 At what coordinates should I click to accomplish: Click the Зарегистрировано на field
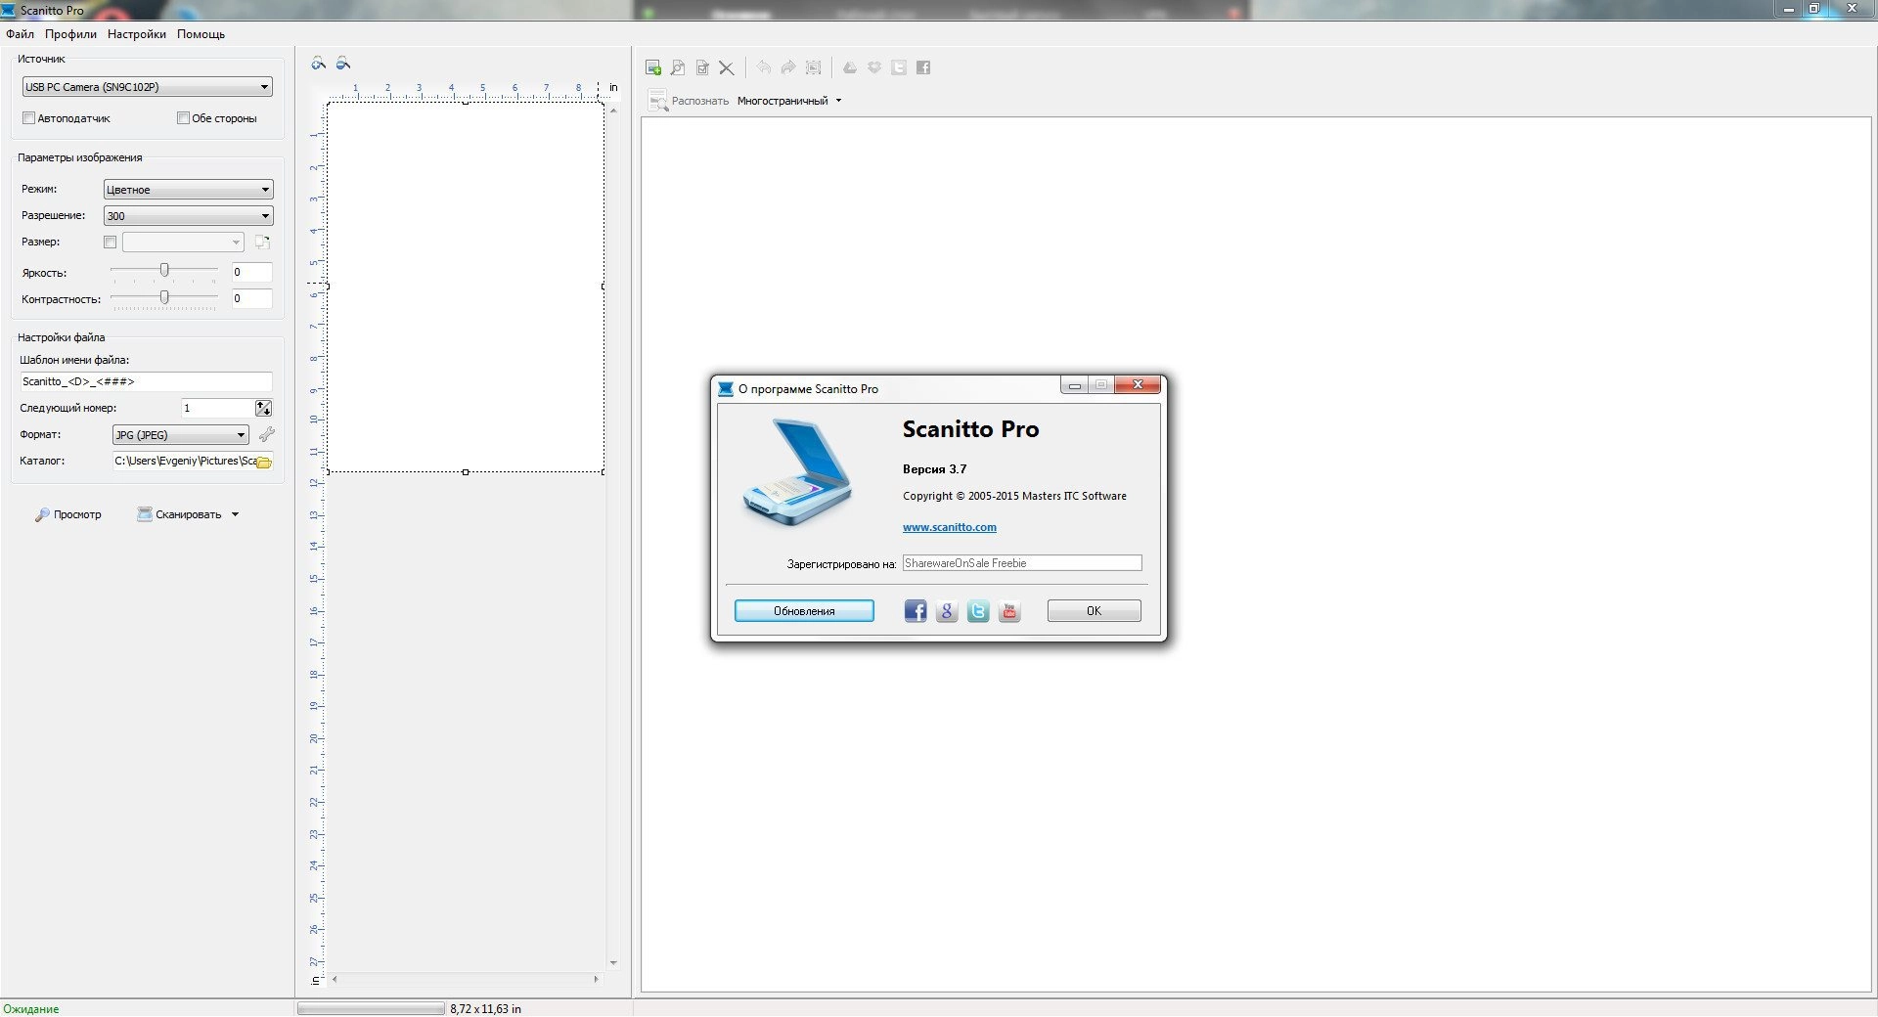1022,563
